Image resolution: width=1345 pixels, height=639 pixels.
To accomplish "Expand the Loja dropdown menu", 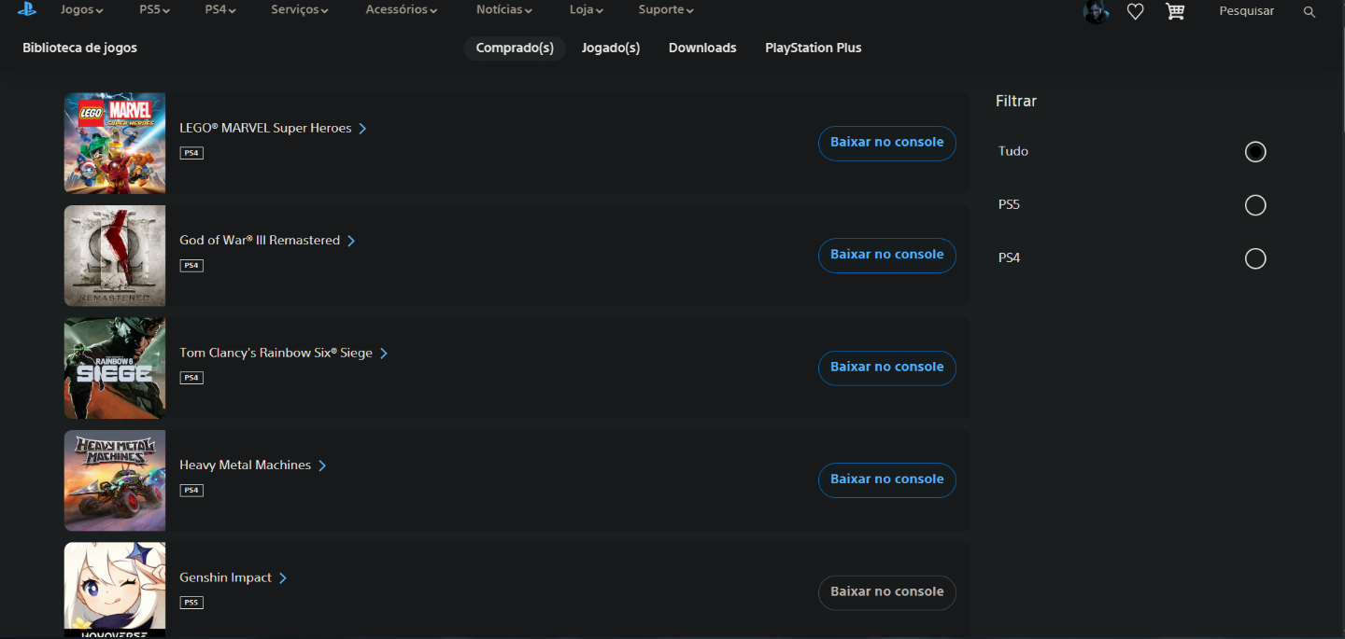I will (x=587, y=10).
